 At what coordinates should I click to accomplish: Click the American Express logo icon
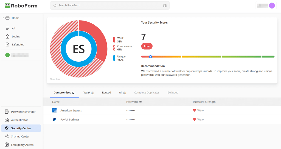(55, 110)
